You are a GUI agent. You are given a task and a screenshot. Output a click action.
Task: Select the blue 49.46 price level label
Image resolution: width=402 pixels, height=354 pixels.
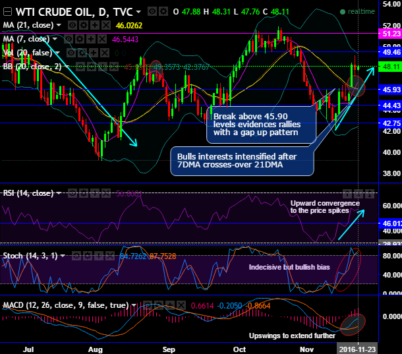tap(390, 52)
